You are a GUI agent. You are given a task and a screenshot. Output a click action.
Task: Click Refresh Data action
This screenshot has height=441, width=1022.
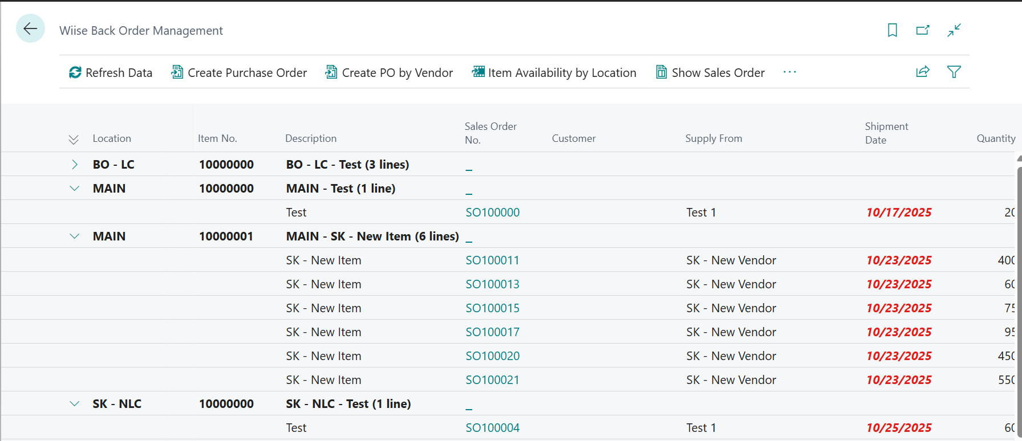coord(111,73)
